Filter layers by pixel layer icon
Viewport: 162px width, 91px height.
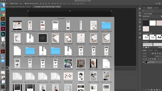pyautogui.click(x=153, y=53)
